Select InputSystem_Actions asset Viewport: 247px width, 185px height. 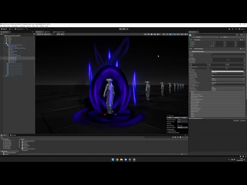pyautogui.click(x=28, y=149)
